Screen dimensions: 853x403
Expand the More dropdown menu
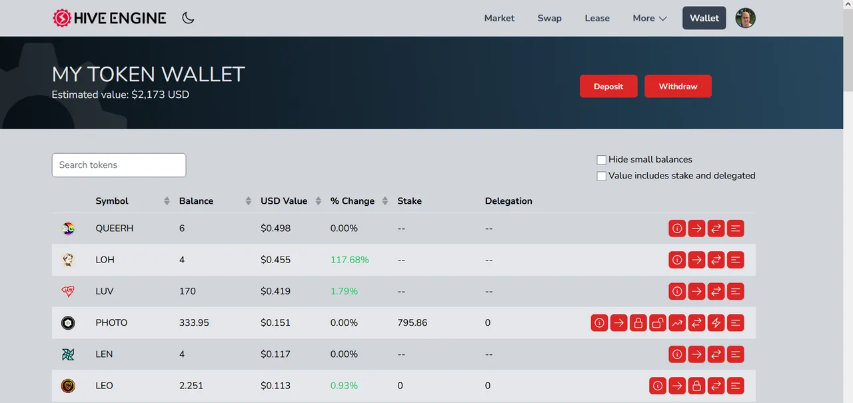(x=650, y=18)
